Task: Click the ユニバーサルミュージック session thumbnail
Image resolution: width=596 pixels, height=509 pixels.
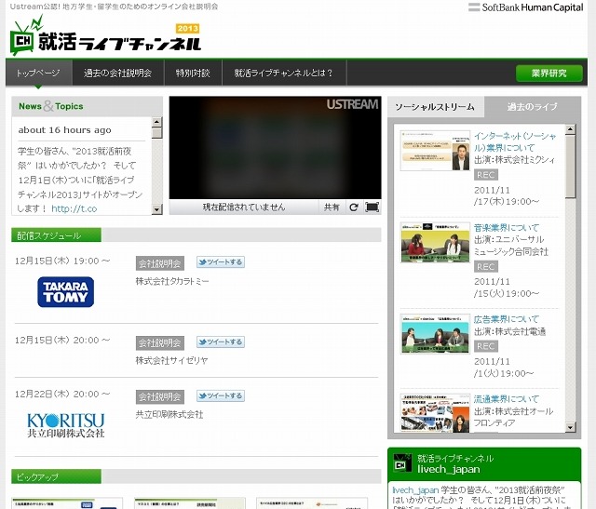Action: coord(435,243)
